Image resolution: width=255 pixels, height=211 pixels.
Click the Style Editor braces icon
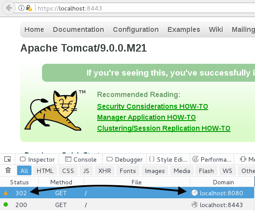[152, 159]
